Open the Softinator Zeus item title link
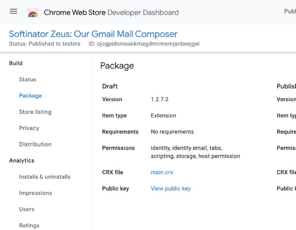Viewport: 296px width, 230px height. (93, 34)
